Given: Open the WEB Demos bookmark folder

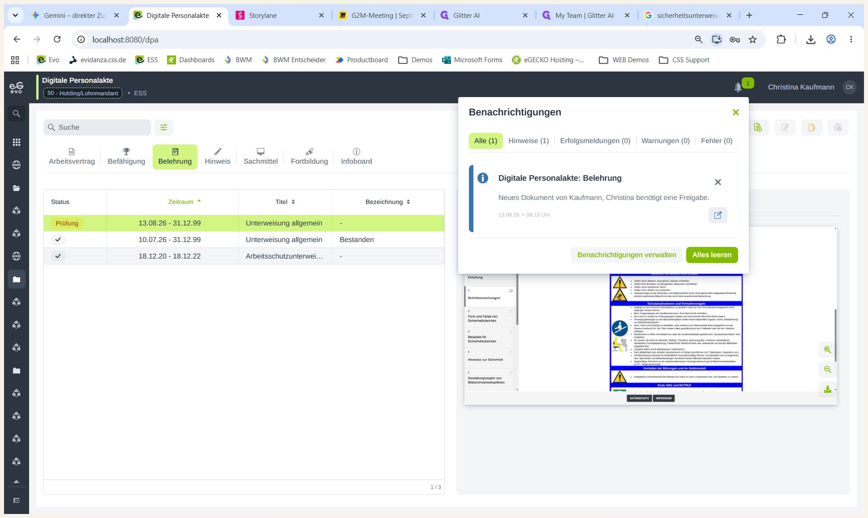Looking at the screenshot, I should click(624, 60).
